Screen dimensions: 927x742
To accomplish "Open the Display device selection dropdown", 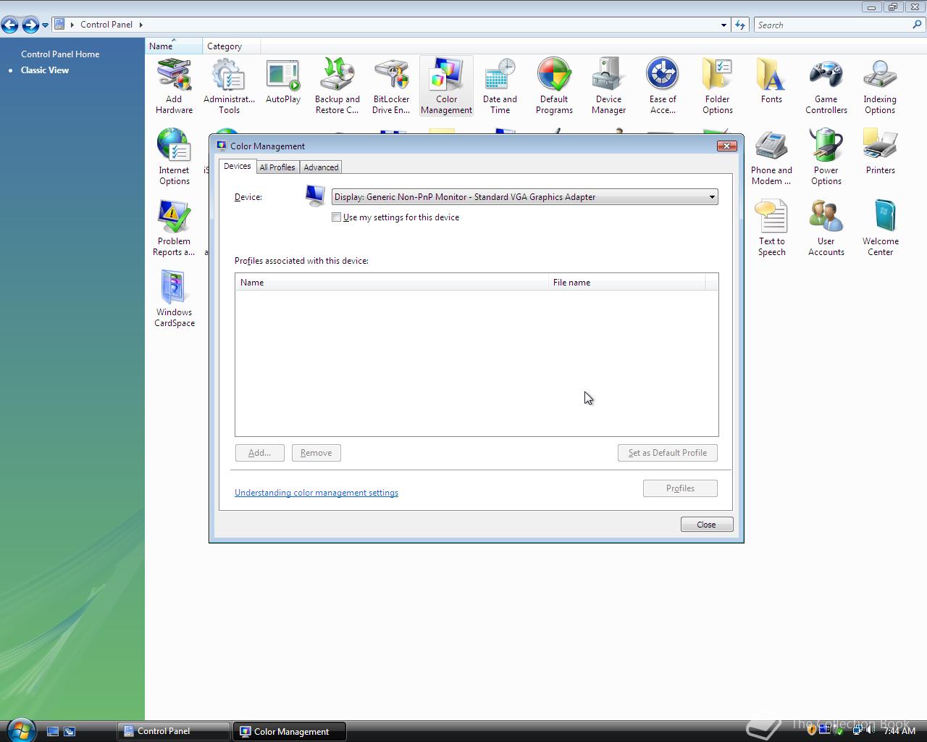I will (x=712, y=196).
